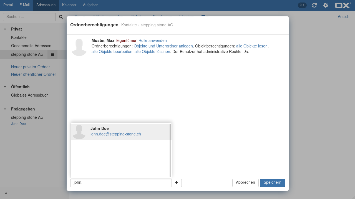Collapse the sidebar with double-arrow icon
355x199 pixels.
click(6, 193)
